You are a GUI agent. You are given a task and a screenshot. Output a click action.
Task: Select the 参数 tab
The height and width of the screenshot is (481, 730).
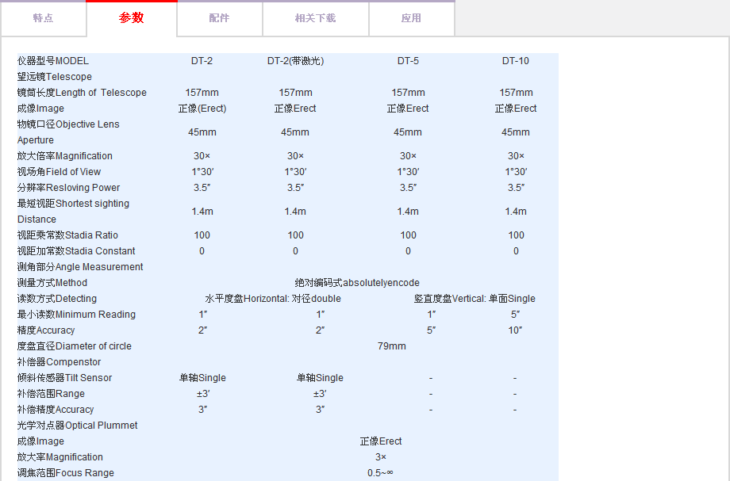132,18
